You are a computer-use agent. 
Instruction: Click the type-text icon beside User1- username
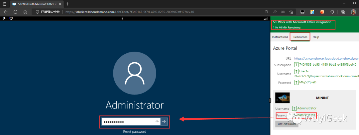point(296,72)
